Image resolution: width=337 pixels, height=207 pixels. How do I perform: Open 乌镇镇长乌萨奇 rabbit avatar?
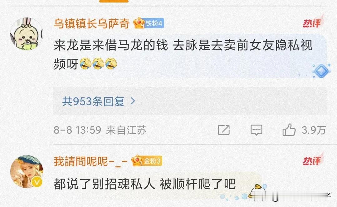[27, 33]
